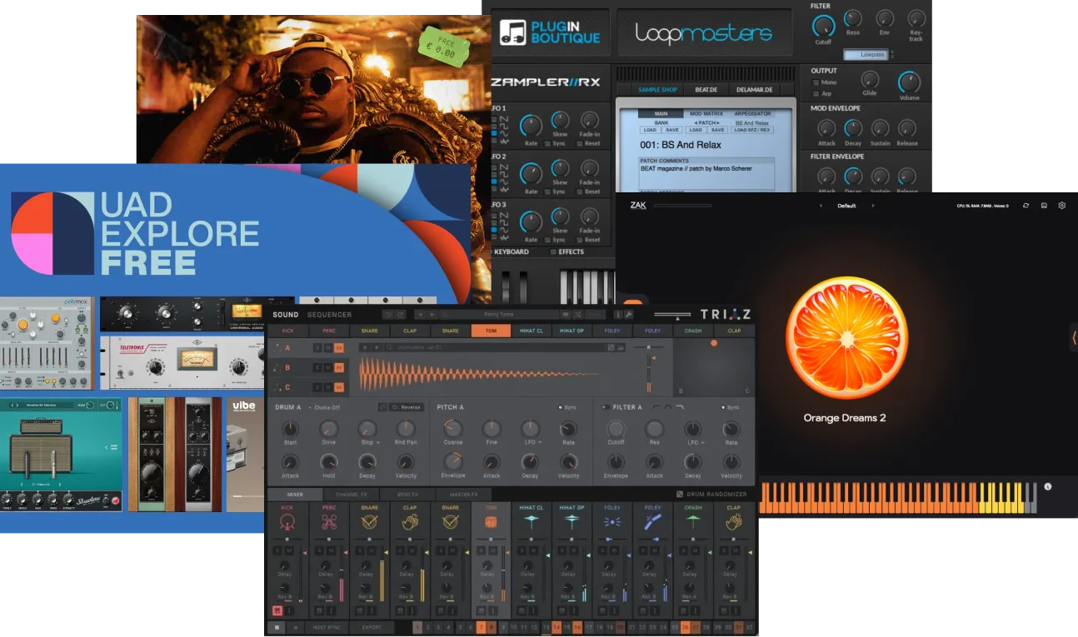Open the wrench settings icon in Triaz
Image resolution: width=1078 pixels, height=637 pixels.
[629, 315]
